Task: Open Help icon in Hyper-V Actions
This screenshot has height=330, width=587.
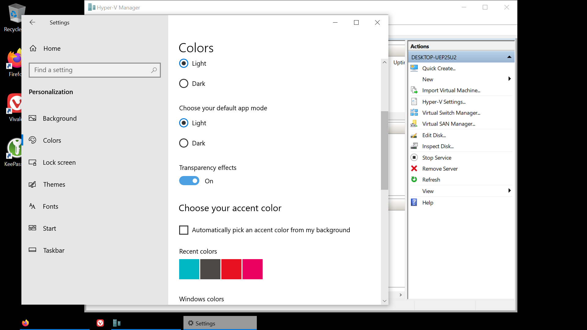Action: (414, 202)
